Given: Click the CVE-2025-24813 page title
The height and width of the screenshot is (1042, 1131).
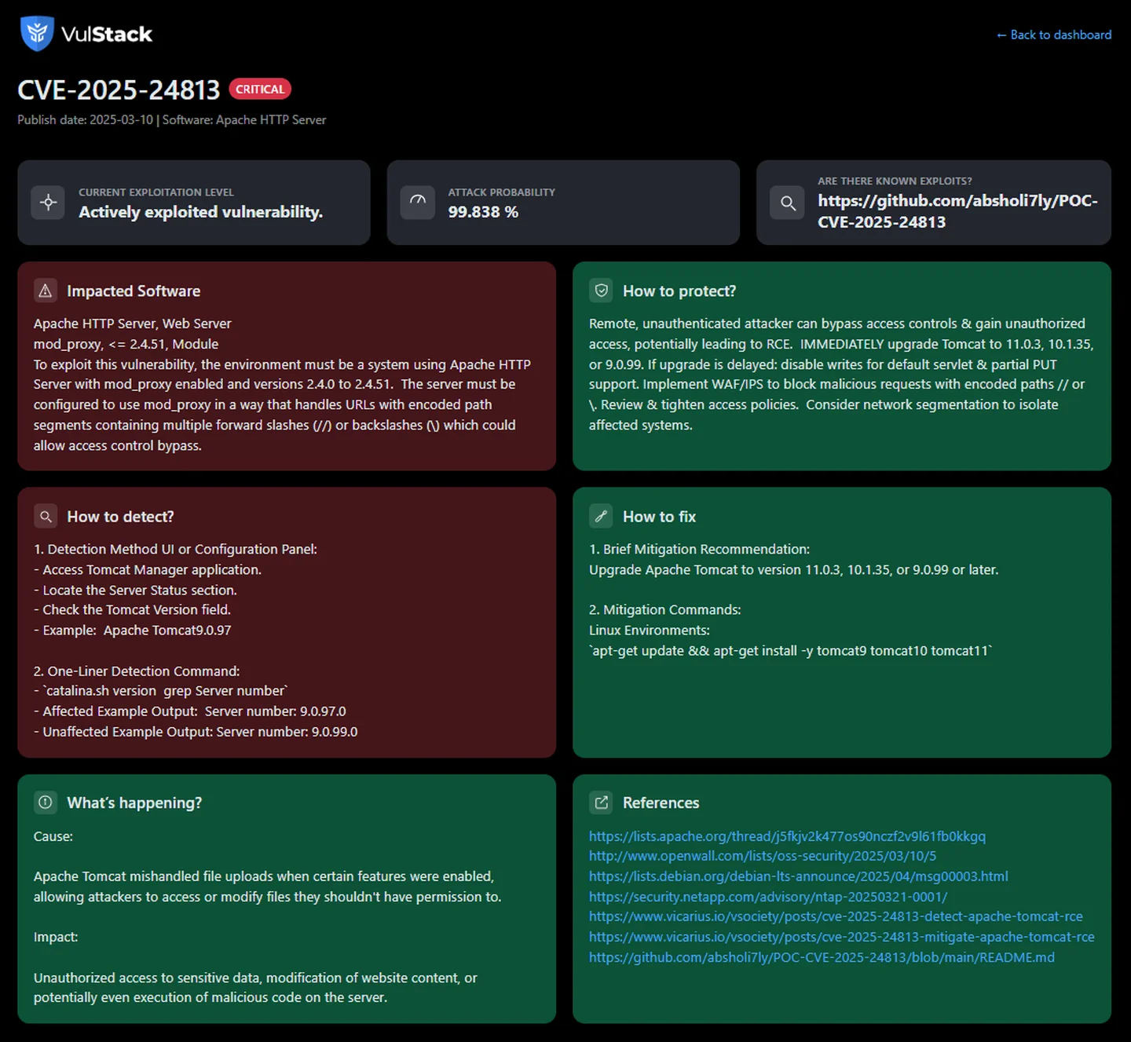Looking at the screenshot, I should tap(119, 90).
